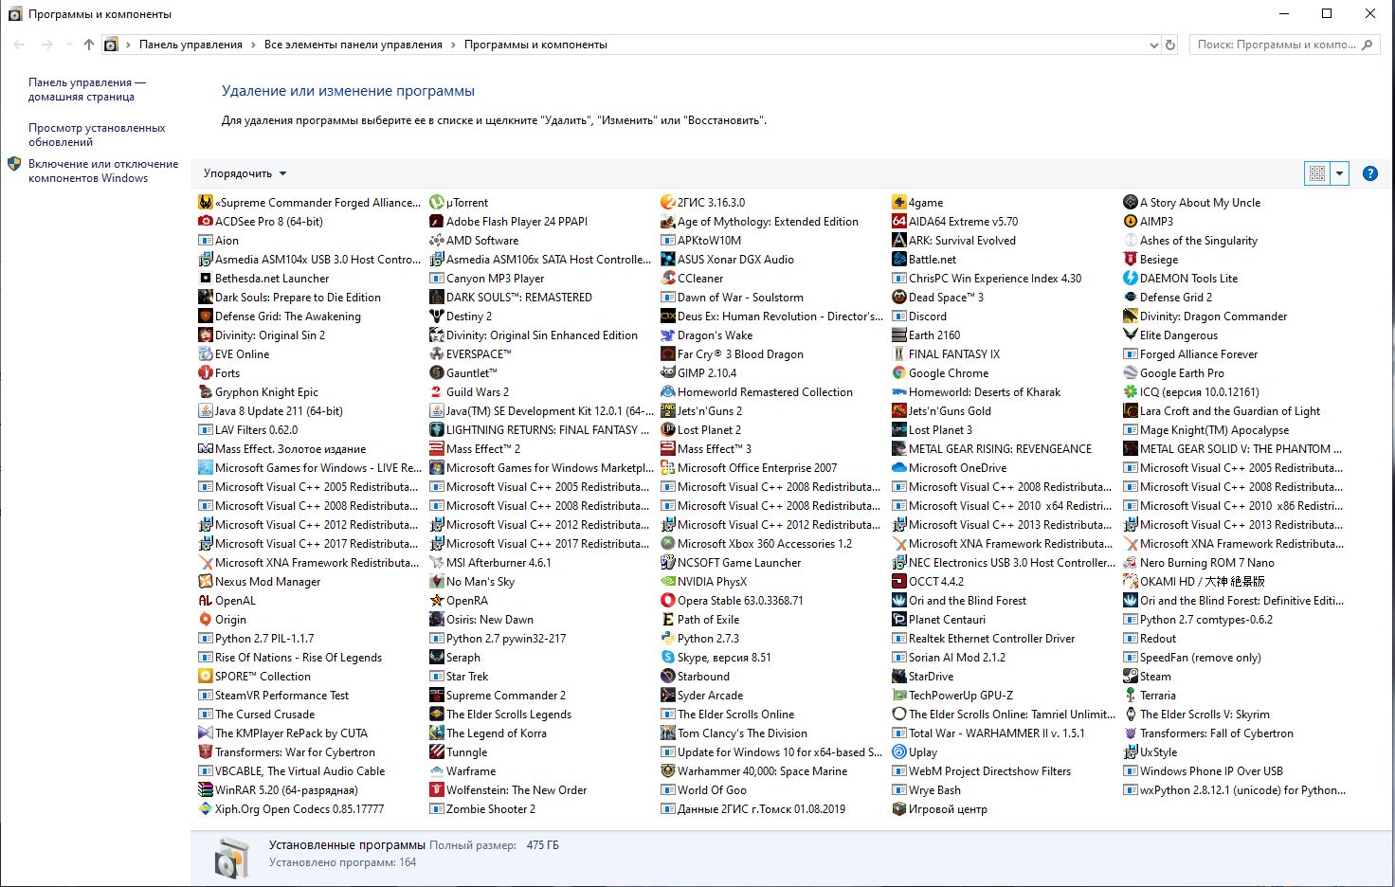Select Zombie Shooter 2 entry
The height and width of the screenshot is (887, 1395).
(482, 808)
